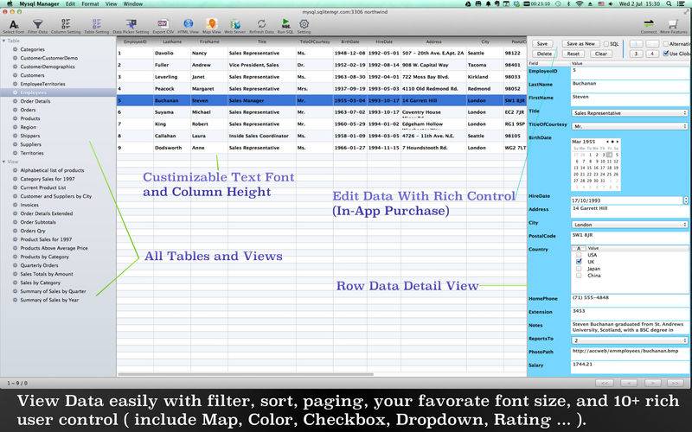Open the View menu
This screenshot has height=432, width=692.
pos(112,4)
